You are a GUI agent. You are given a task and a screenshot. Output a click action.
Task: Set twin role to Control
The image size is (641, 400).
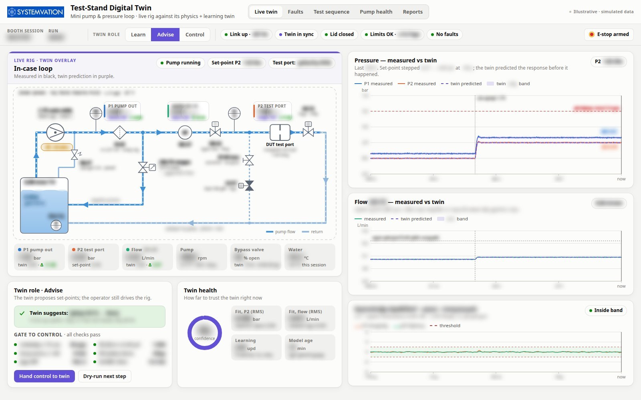pyautogui.click(x=195, y=34)
